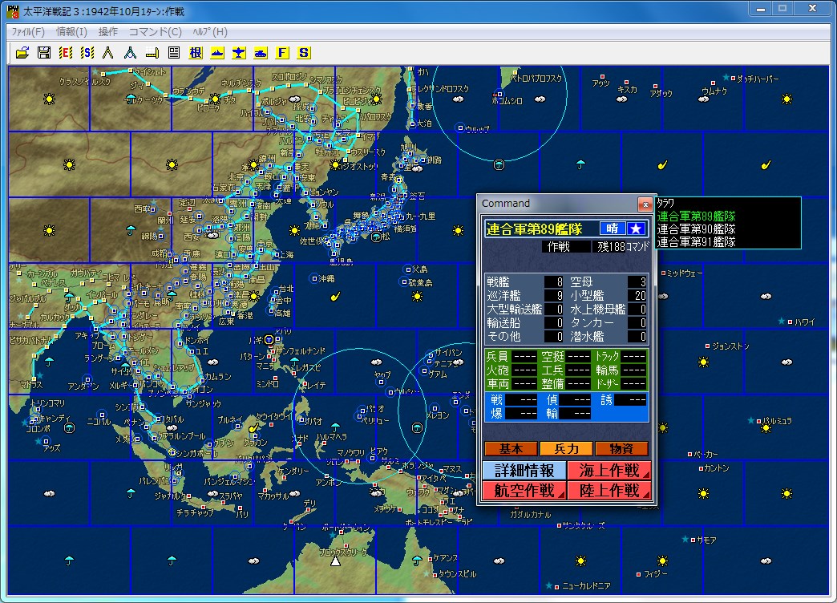The height and width of the screenshot is (603, 837).
Task: Select the ハワイ base marker on map
Action: (790, 322)
